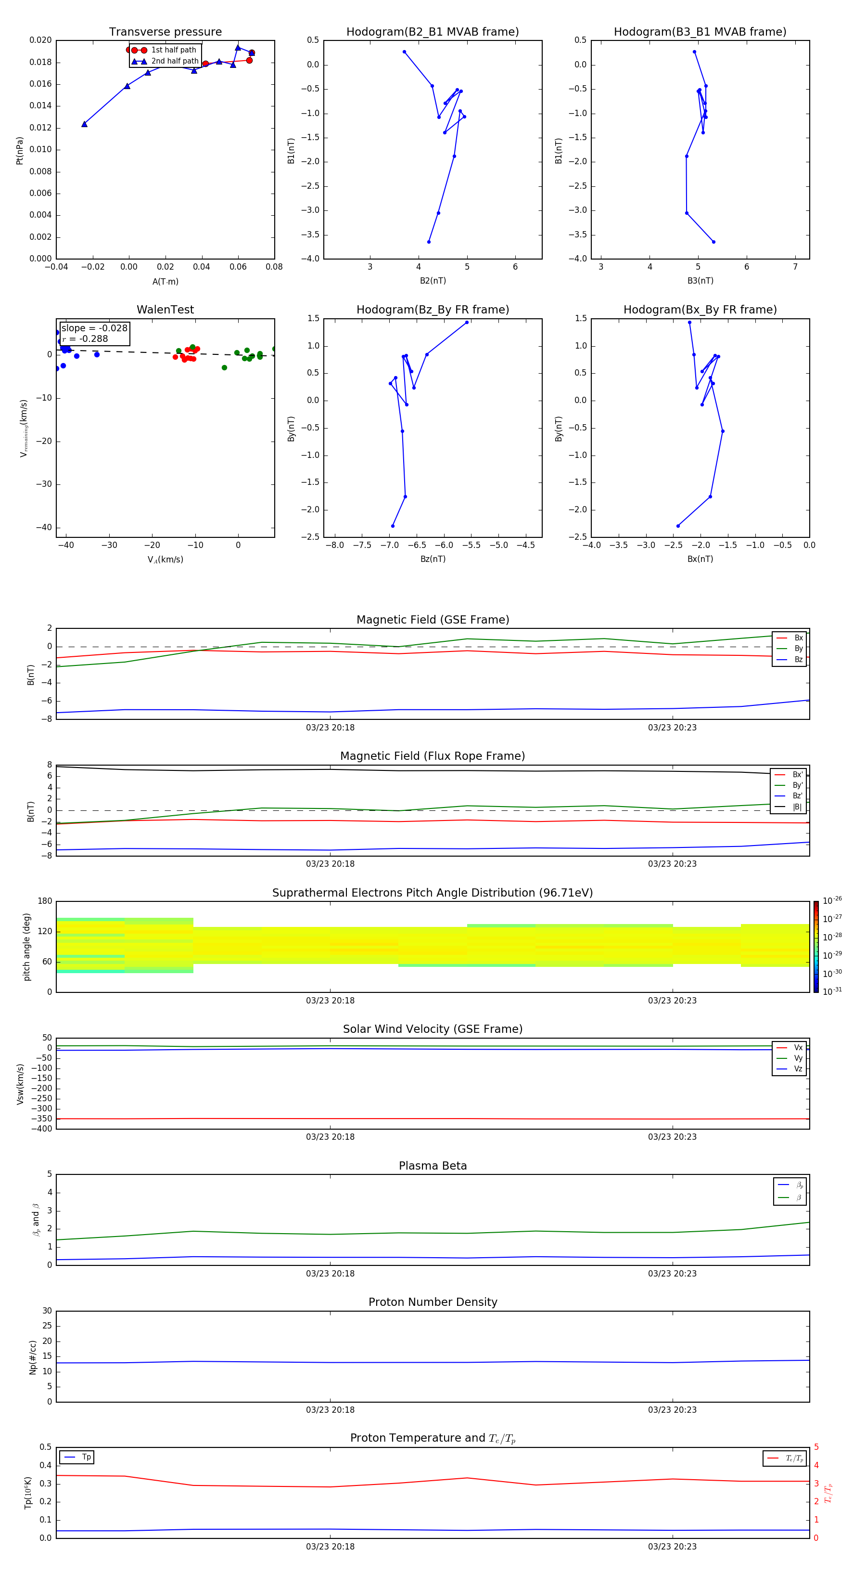
Task: Click the Suprathermal Electrons Pitch Angle Distribution title
Action: tap(433, 893)
